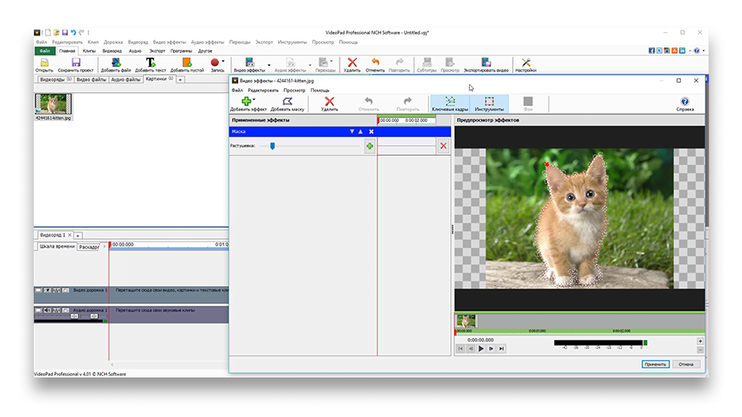Toggle first square button on Аудио дорожка 1
Viewport: 742px width, 417px height.
[x=39, y=310]
